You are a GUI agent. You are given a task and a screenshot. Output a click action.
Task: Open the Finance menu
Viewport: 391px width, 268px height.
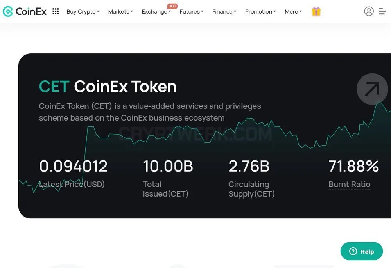pos(224,12)
